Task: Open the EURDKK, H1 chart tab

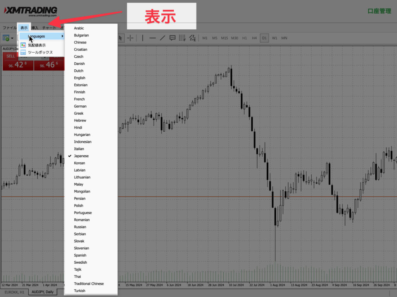Action: [15, 292]
